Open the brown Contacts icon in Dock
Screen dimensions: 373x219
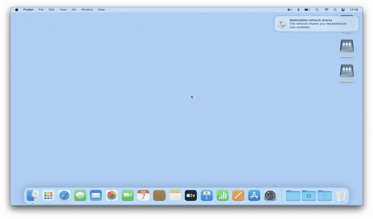[x=159, y=195]
